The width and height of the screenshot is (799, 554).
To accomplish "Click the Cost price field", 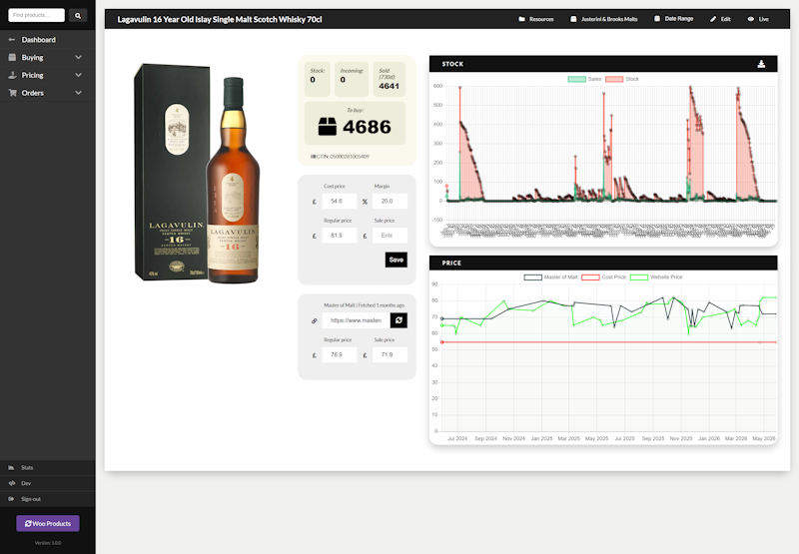I will [340, 201].
